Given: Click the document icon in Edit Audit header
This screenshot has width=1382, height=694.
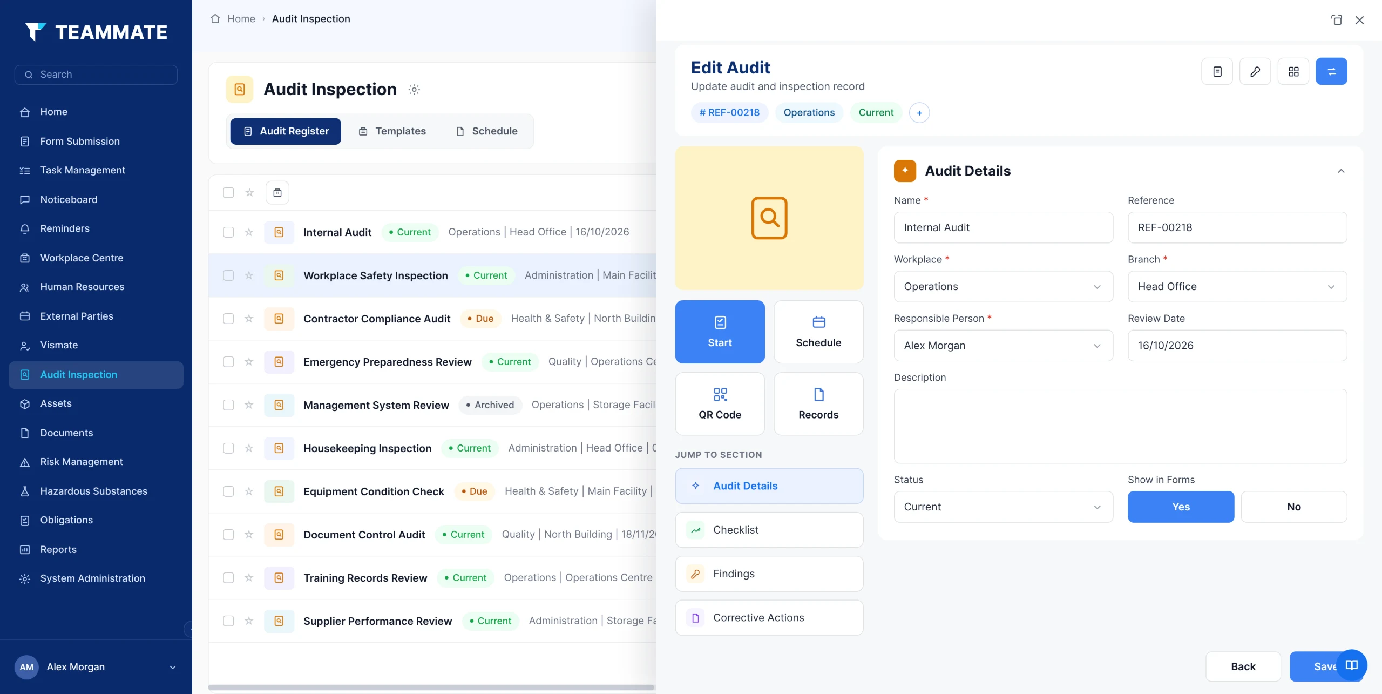Looking at the screenshot, I should click(1217, 71).
